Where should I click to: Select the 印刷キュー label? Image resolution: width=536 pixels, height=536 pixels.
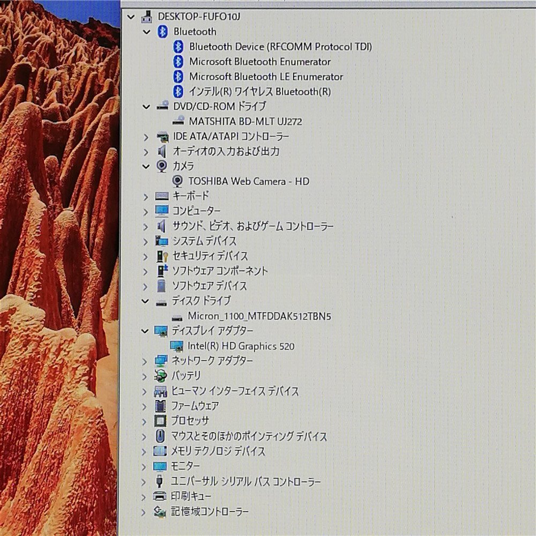191,496
